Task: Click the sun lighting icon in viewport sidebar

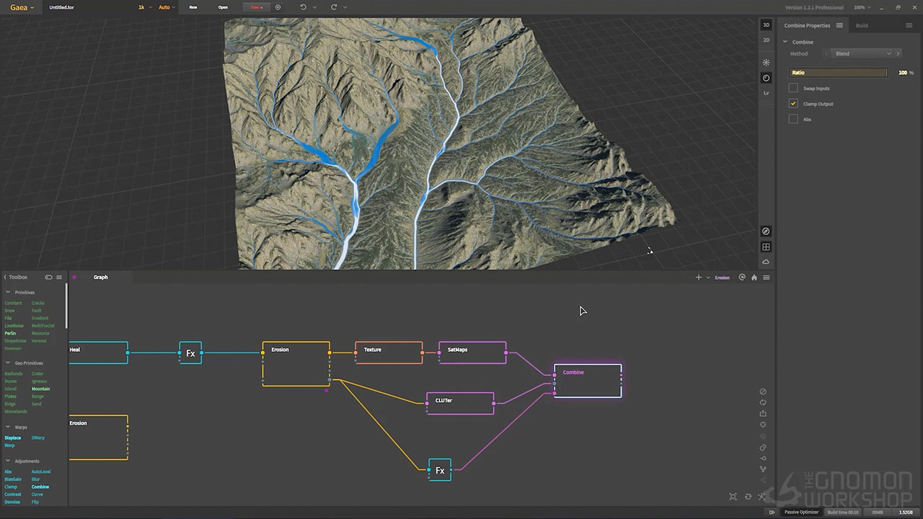Action: click(x=766, y=63)
